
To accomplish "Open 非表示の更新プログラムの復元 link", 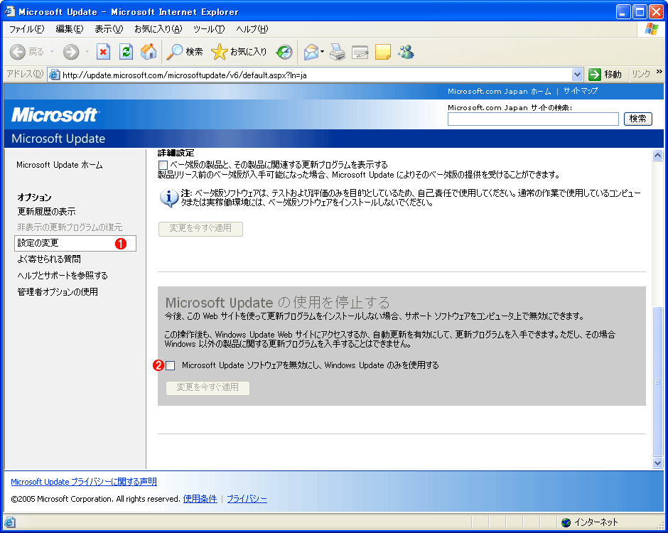I will pyautogui.click(x=70, y=227).
